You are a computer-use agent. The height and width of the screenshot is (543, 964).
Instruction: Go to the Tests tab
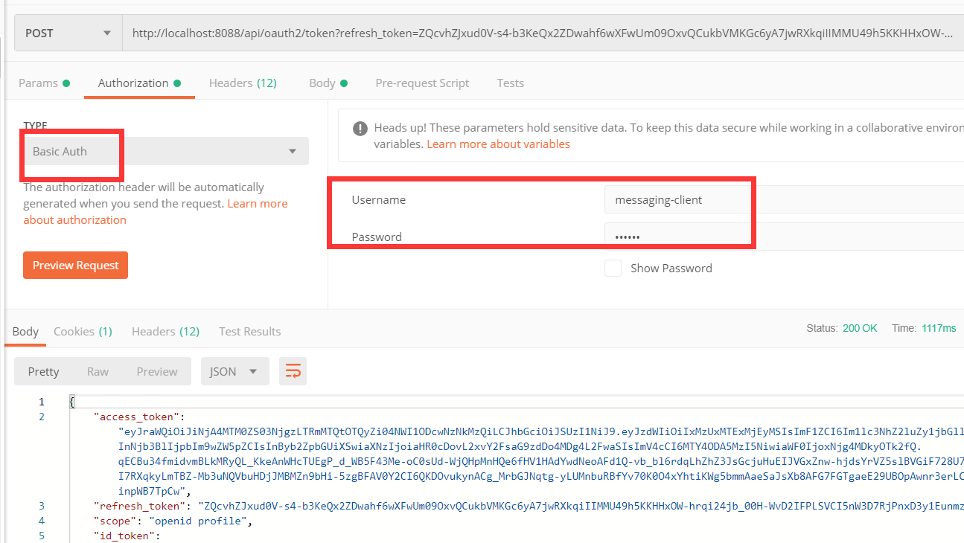point(511,83)
